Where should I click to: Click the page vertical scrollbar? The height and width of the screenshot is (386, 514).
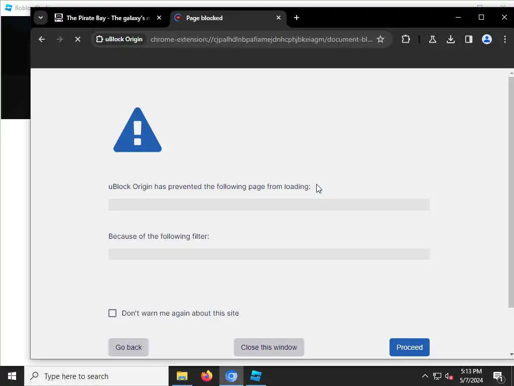click(511, 192)
